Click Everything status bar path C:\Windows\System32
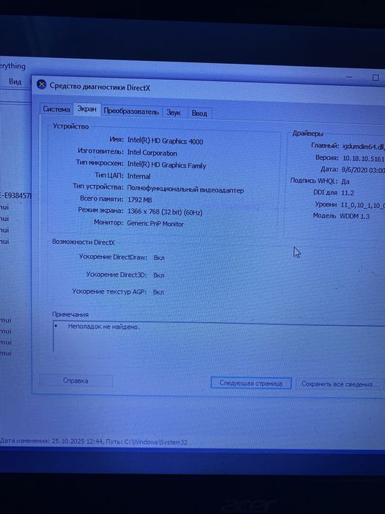This screenshot has height=514, width=385. (155, 442)
